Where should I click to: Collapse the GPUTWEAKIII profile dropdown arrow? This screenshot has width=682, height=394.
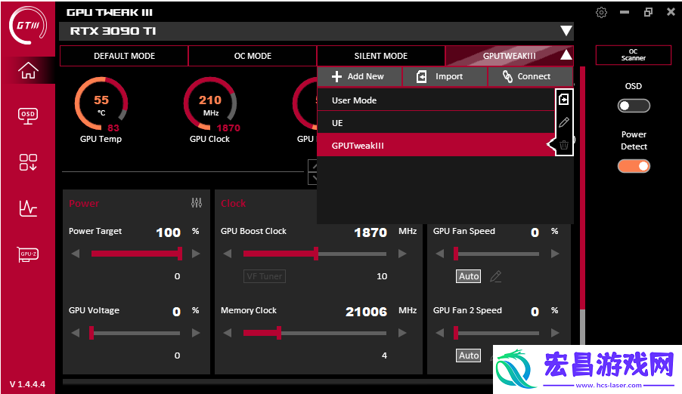(566, 55)
